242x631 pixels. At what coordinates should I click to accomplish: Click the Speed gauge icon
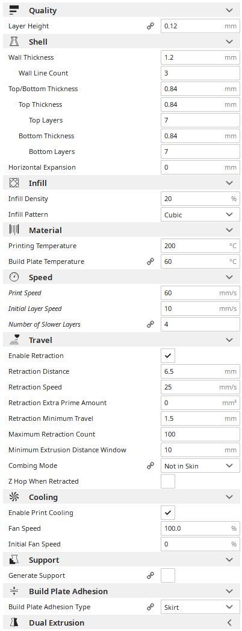pos(14,277)
